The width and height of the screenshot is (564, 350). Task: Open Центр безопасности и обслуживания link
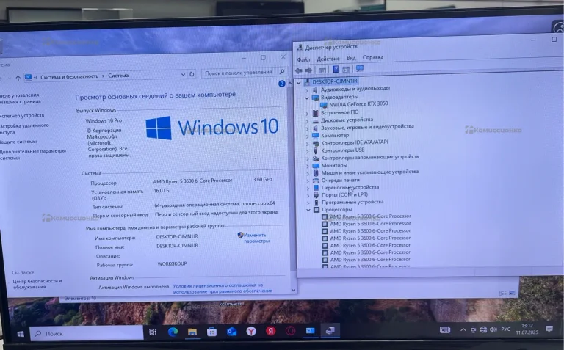coord(37,284)
